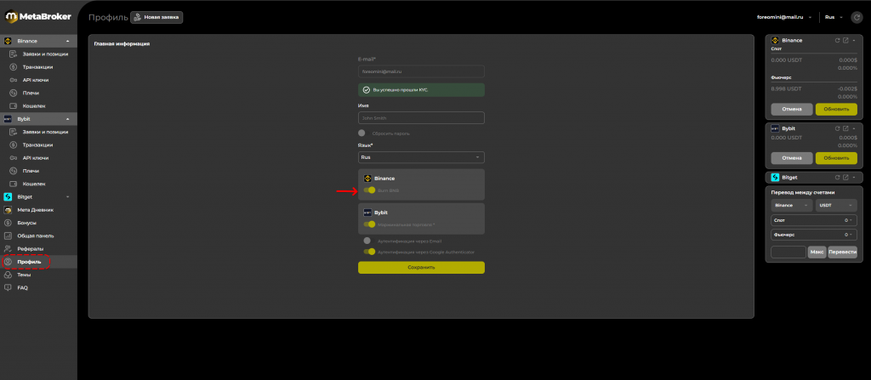Open Binance card in external link
871x380 pixels.
845,41
